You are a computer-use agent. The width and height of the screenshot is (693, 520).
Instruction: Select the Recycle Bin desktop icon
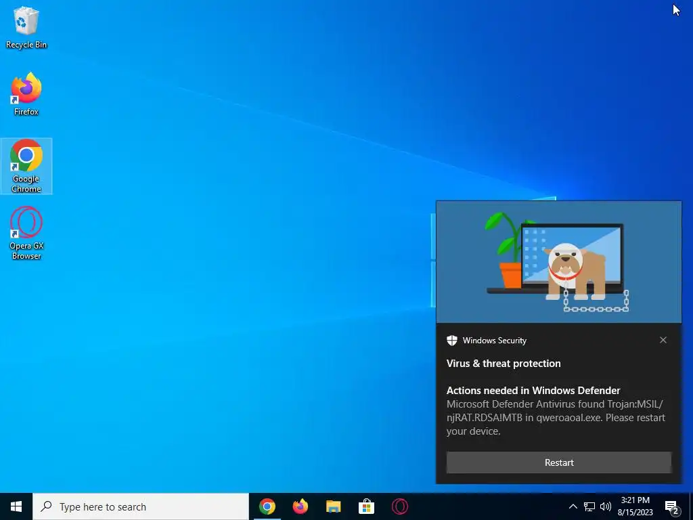(26, 27)
